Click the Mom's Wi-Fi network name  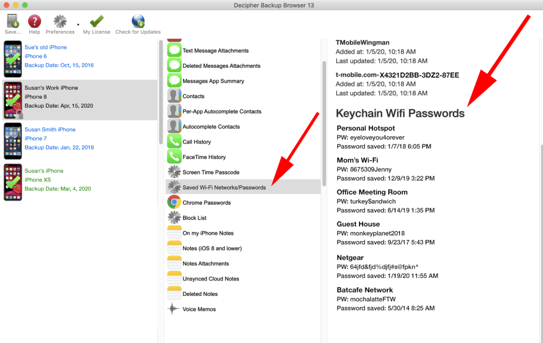(357, 160)
